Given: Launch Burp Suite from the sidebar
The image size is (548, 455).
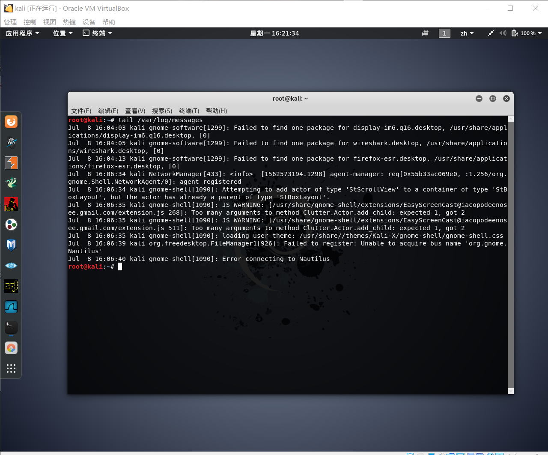Looking at the screenshot, I should click(11, 163).
